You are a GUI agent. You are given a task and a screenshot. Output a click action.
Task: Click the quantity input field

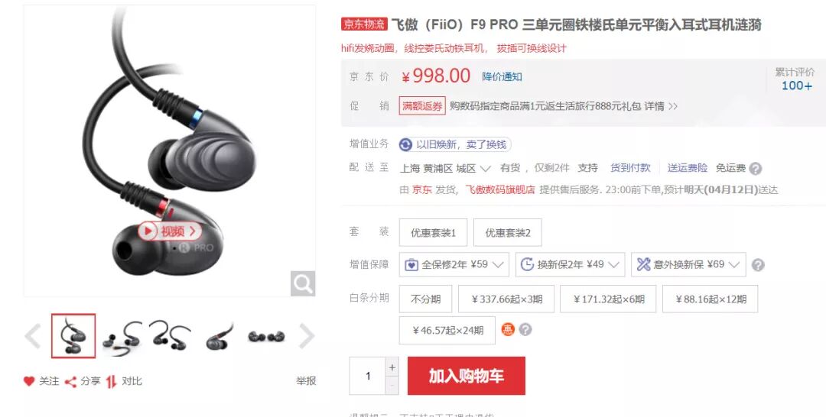click(x=368, y=376)
